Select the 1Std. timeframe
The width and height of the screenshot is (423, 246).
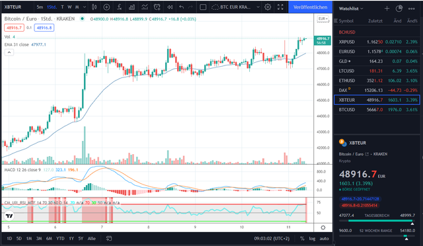pyautogui.click(x=52, y=7)
